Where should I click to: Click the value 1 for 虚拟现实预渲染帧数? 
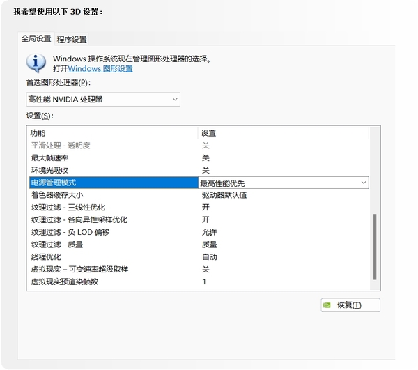204,282
